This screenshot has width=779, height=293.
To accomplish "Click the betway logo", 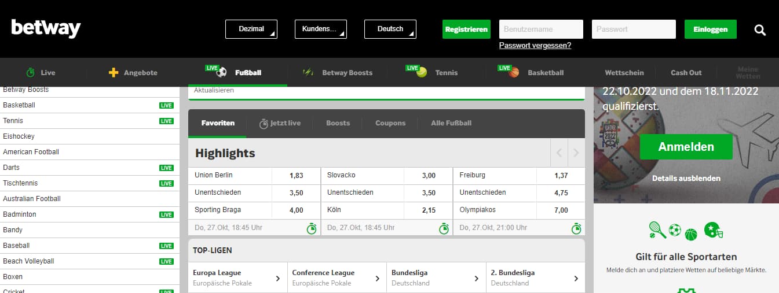I will point(46,28).
